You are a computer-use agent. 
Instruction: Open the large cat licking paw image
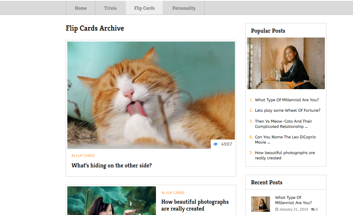point(151,95)
